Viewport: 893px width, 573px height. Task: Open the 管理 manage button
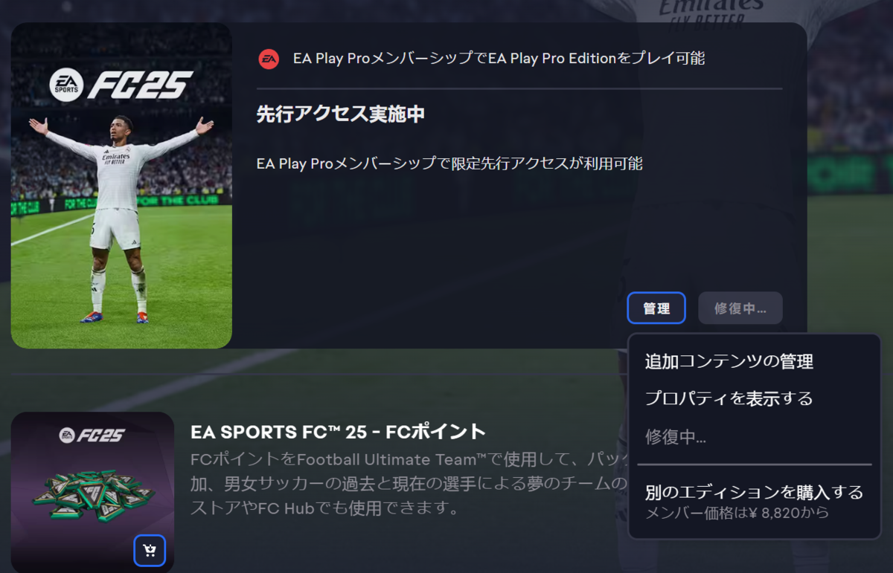tap(656, 308)
